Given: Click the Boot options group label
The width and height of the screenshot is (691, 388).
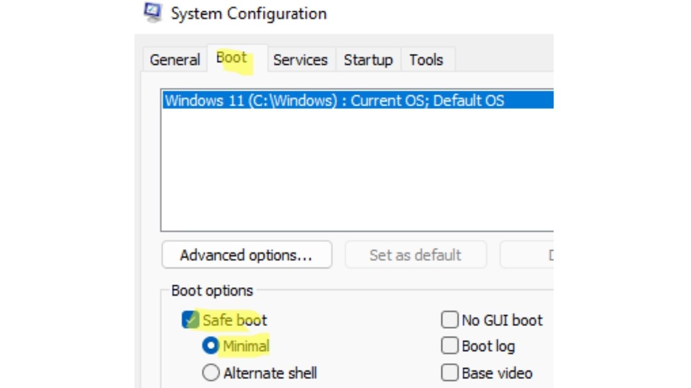Looking at the screenshot, I should point(212,291).
